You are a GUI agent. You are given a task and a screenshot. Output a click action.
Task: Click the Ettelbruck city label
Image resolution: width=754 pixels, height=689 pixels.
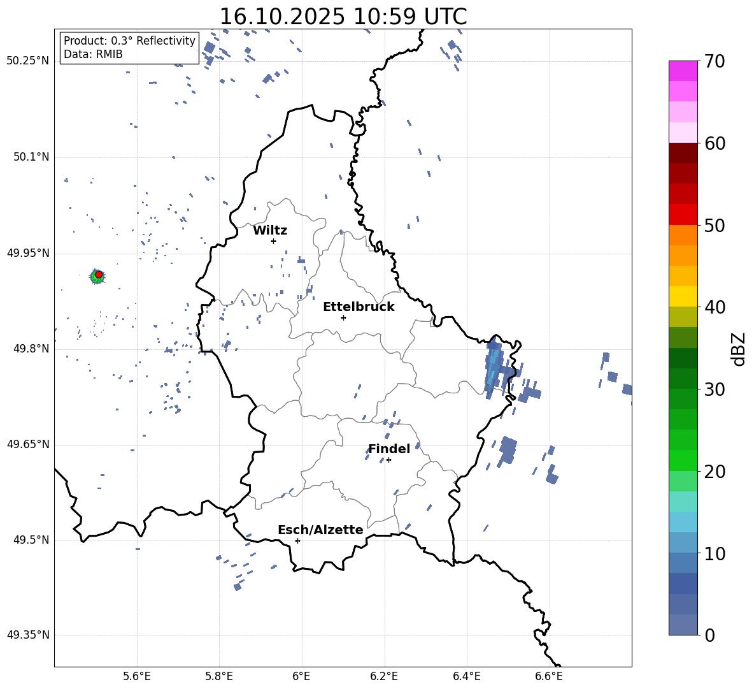pos(359,307)
